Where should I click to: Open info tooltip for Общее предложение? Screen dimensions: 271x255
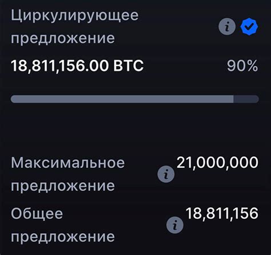(175, 225)
